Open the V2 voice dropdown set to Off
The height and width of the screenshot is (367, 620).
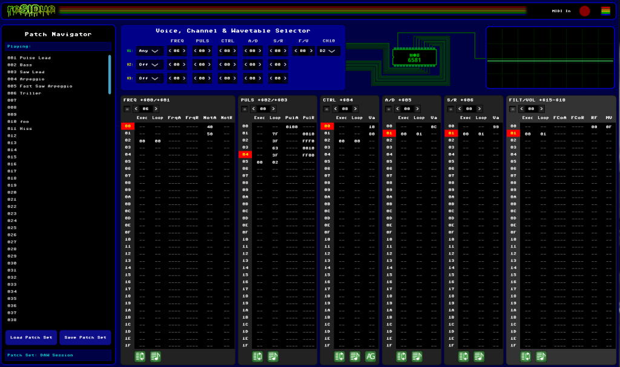150,65
